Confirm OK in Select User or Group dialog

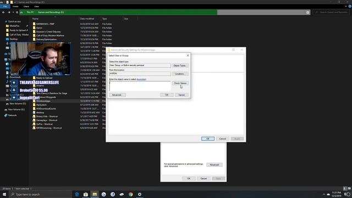[x=167, y=95]
